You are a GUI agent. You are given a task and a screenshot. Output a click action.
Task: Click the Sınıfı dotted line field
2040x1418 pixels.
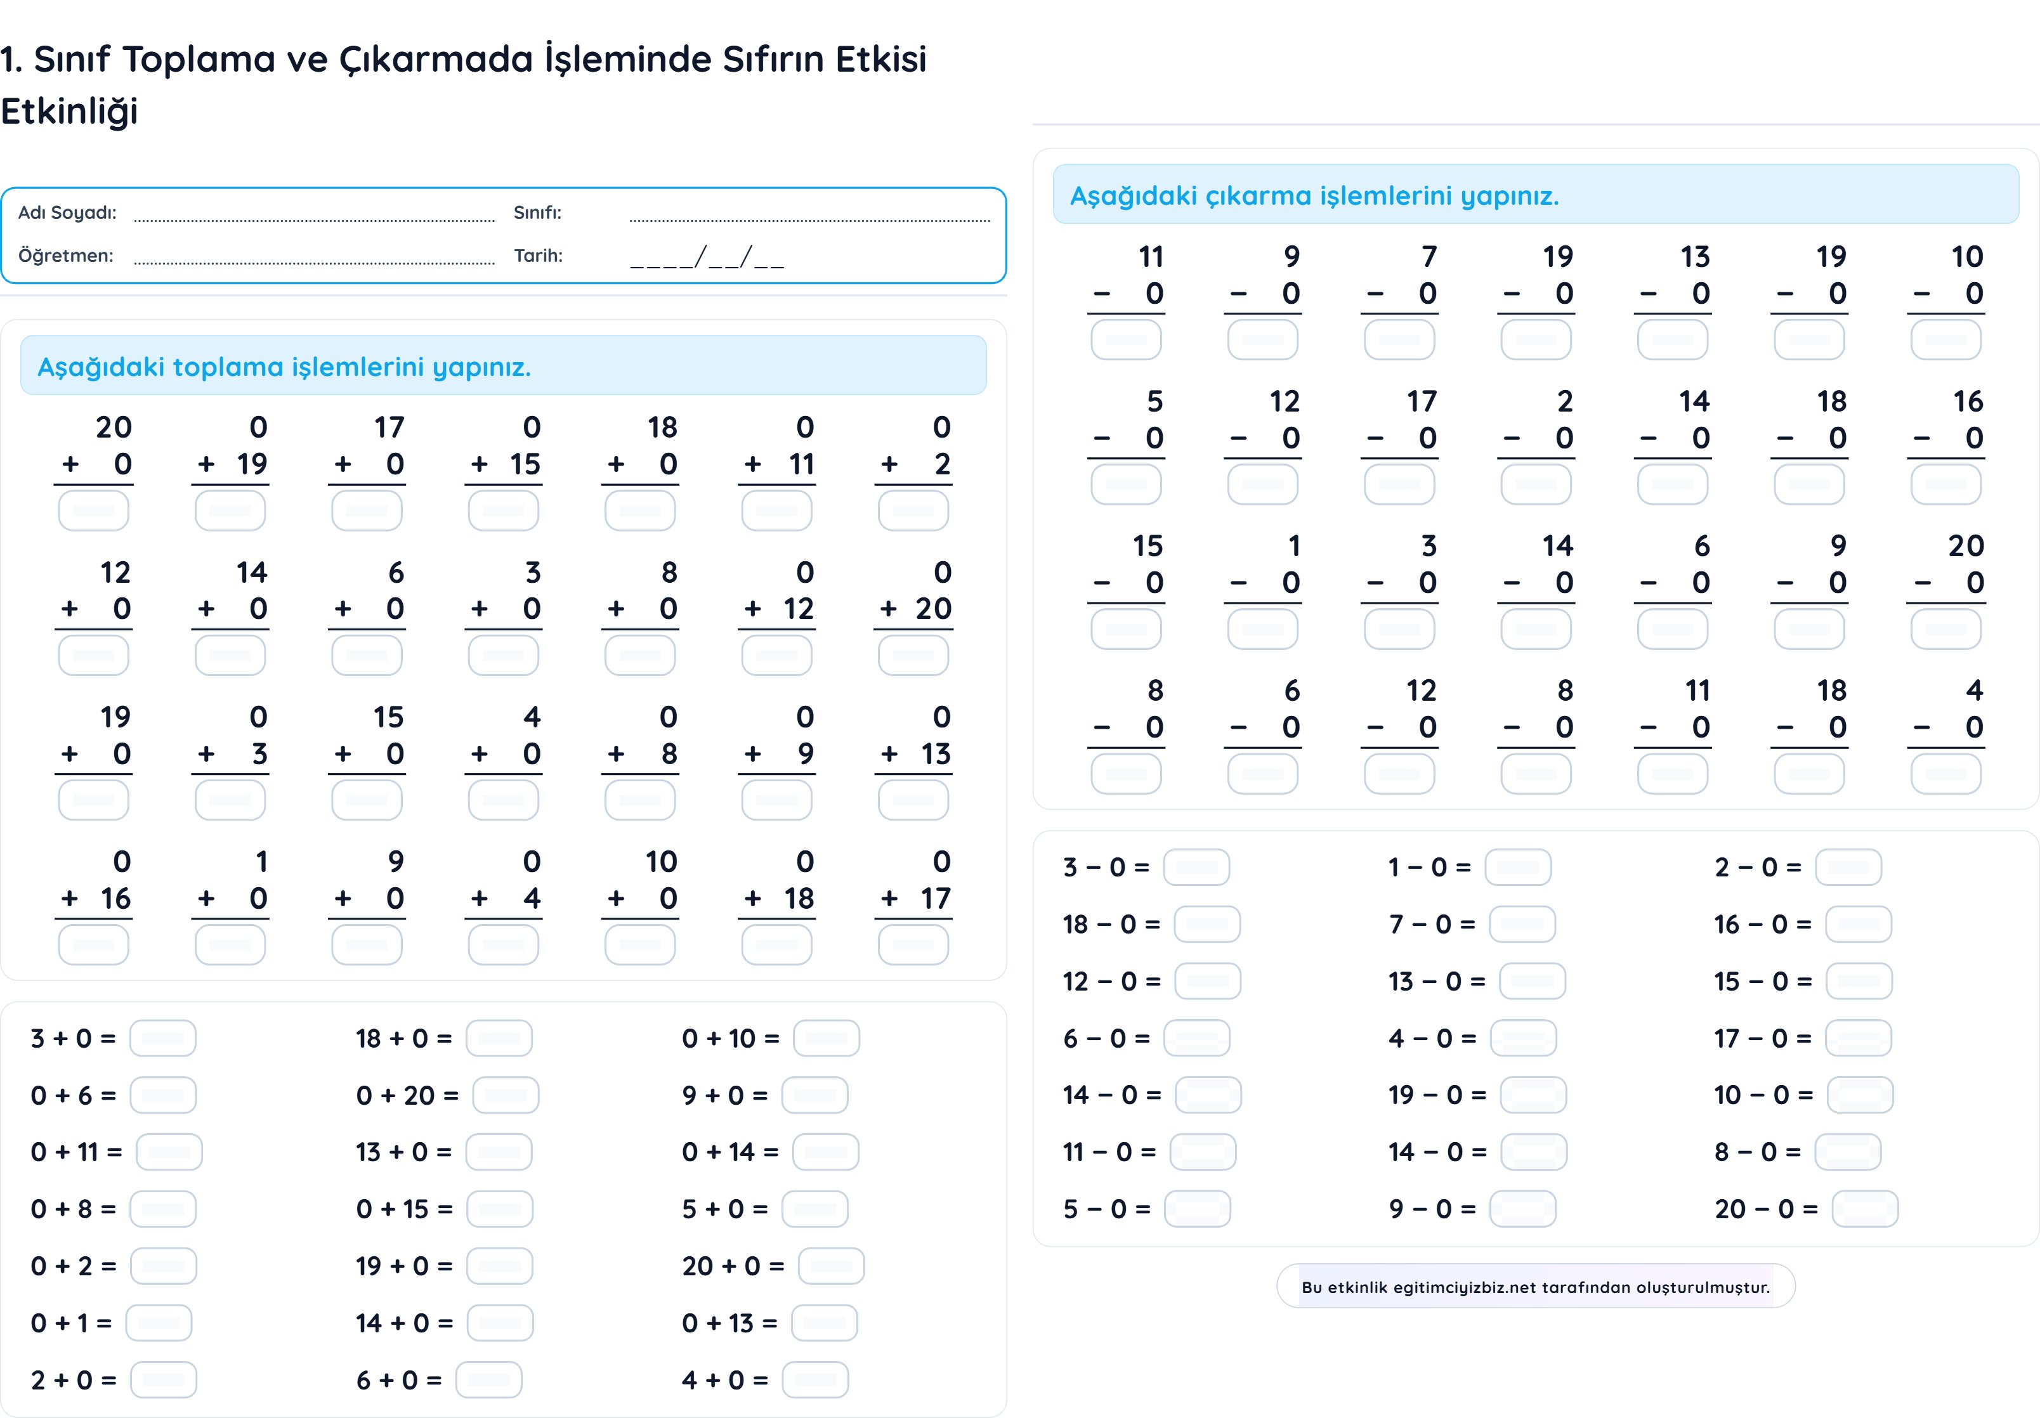point(809,216)
